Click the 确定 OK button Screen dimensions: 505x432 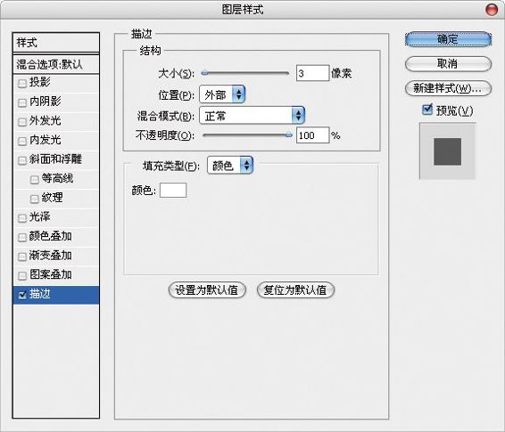(448, 39)
